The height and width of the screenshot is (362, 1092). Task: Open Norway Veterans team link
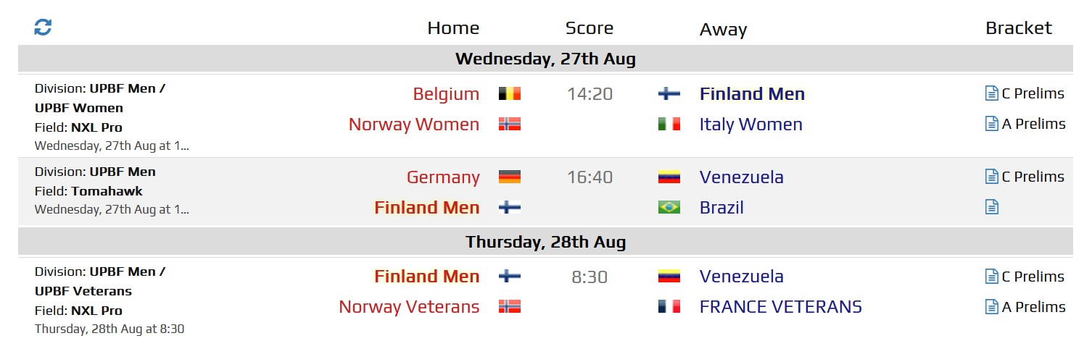point(409,307)
